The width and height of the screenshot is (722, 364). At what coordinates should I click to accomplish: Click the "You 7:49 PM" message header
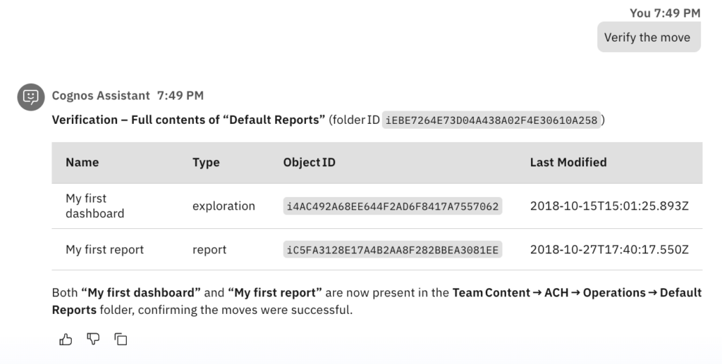point(665,13)
